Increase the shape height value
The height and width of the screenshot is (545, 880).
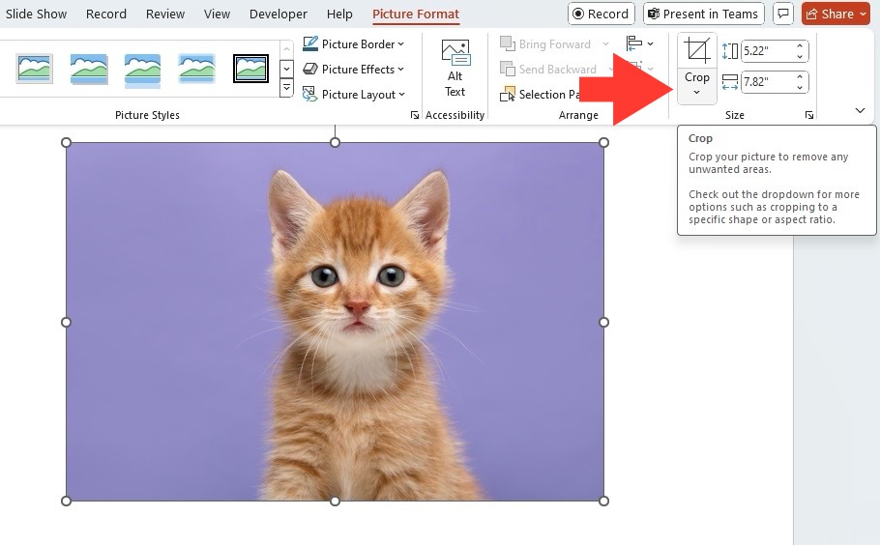pyautogui.click(x=800, y=46)
